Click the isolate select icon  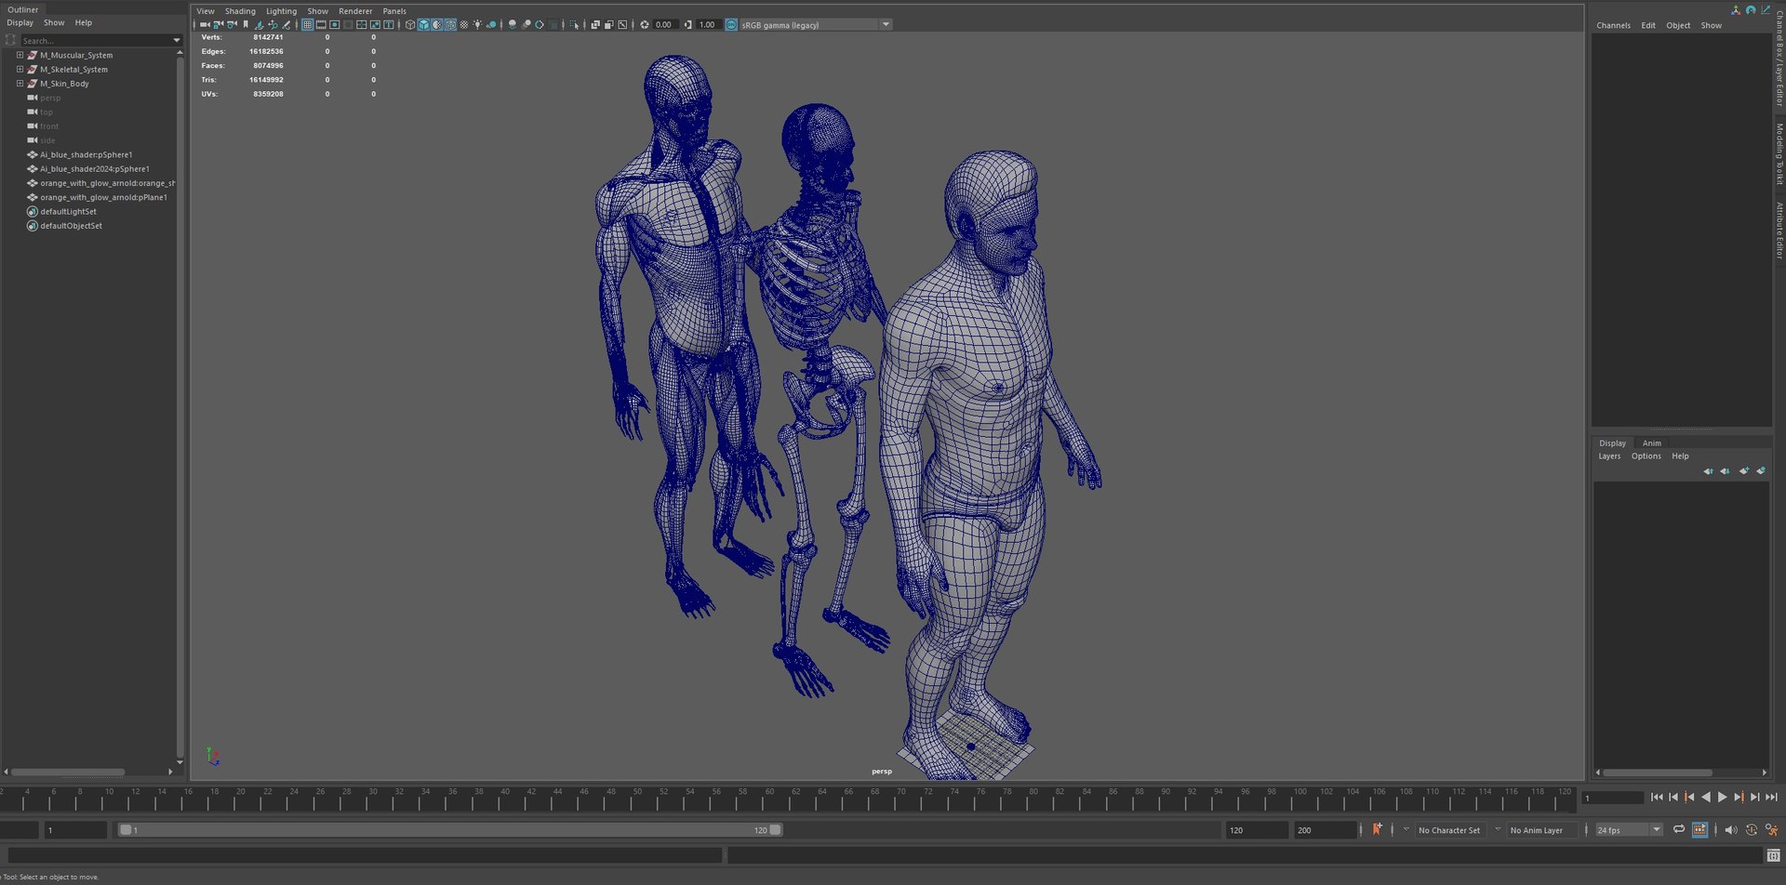tap(574, 24)
